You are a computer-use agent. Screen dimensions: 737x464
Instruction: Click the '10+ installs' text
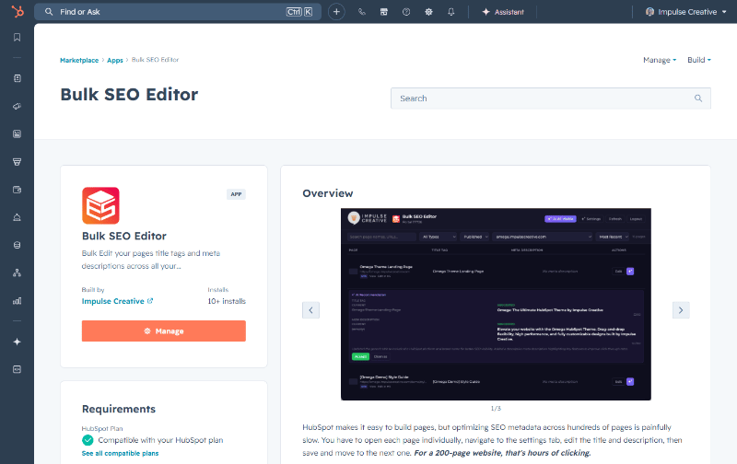click(227, 301)
